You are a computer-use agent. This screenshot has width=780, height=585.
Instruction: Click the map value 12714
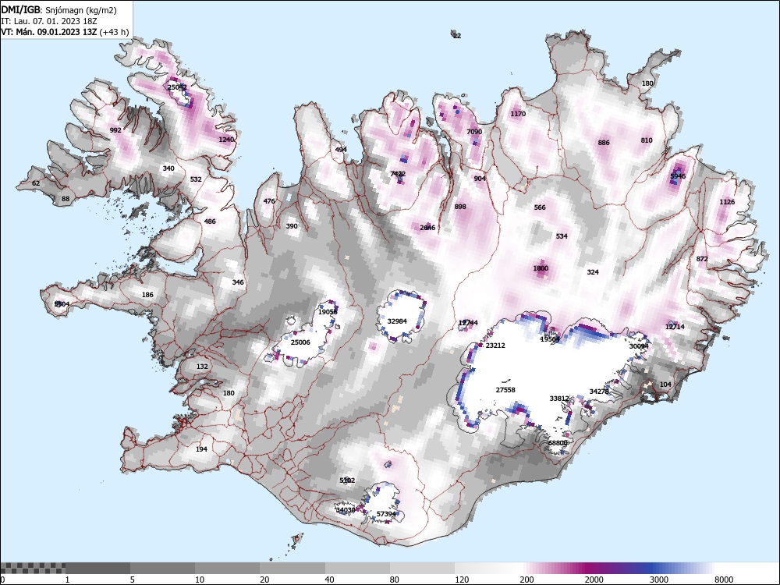click(x=675, y=327)
